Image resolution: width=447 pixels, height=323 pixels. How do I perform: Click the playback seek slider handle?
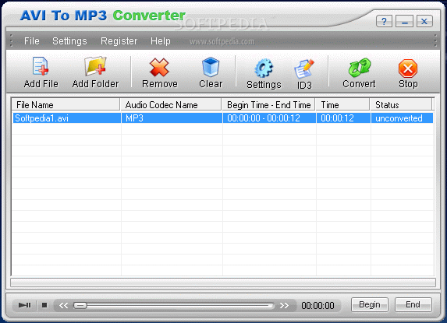tap(80, 305)
